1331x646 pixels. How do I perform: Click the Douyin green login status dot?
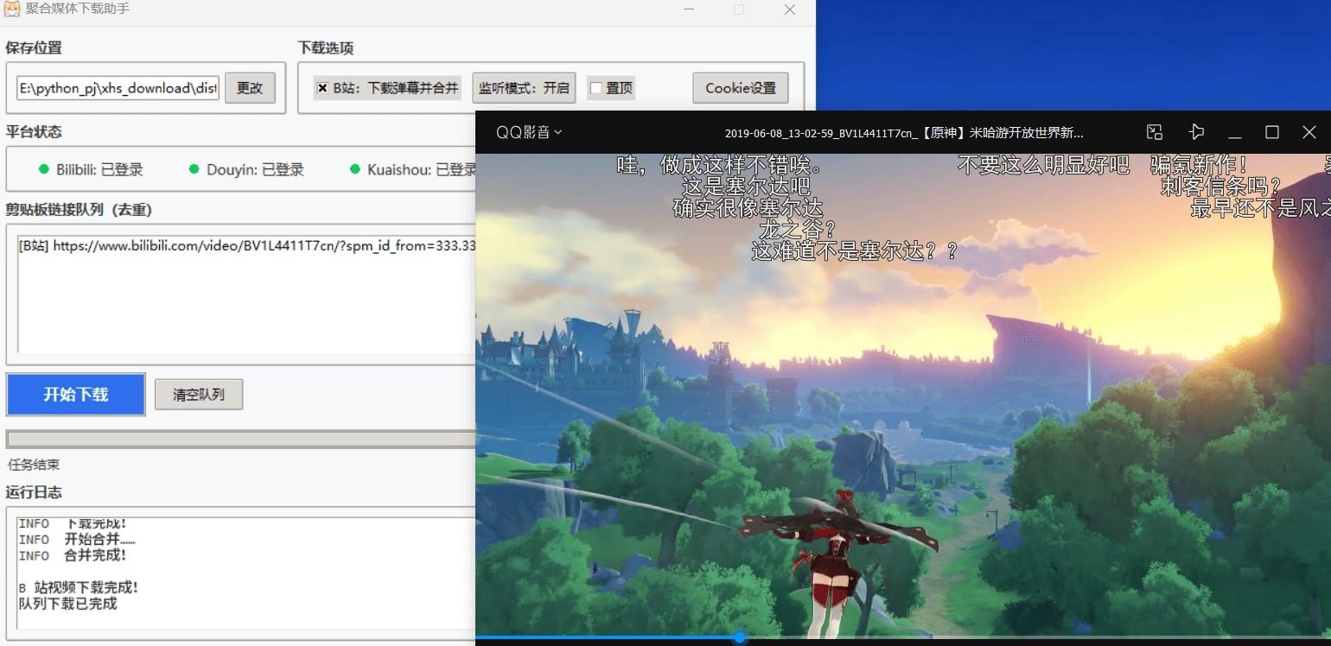click(194, 169)
